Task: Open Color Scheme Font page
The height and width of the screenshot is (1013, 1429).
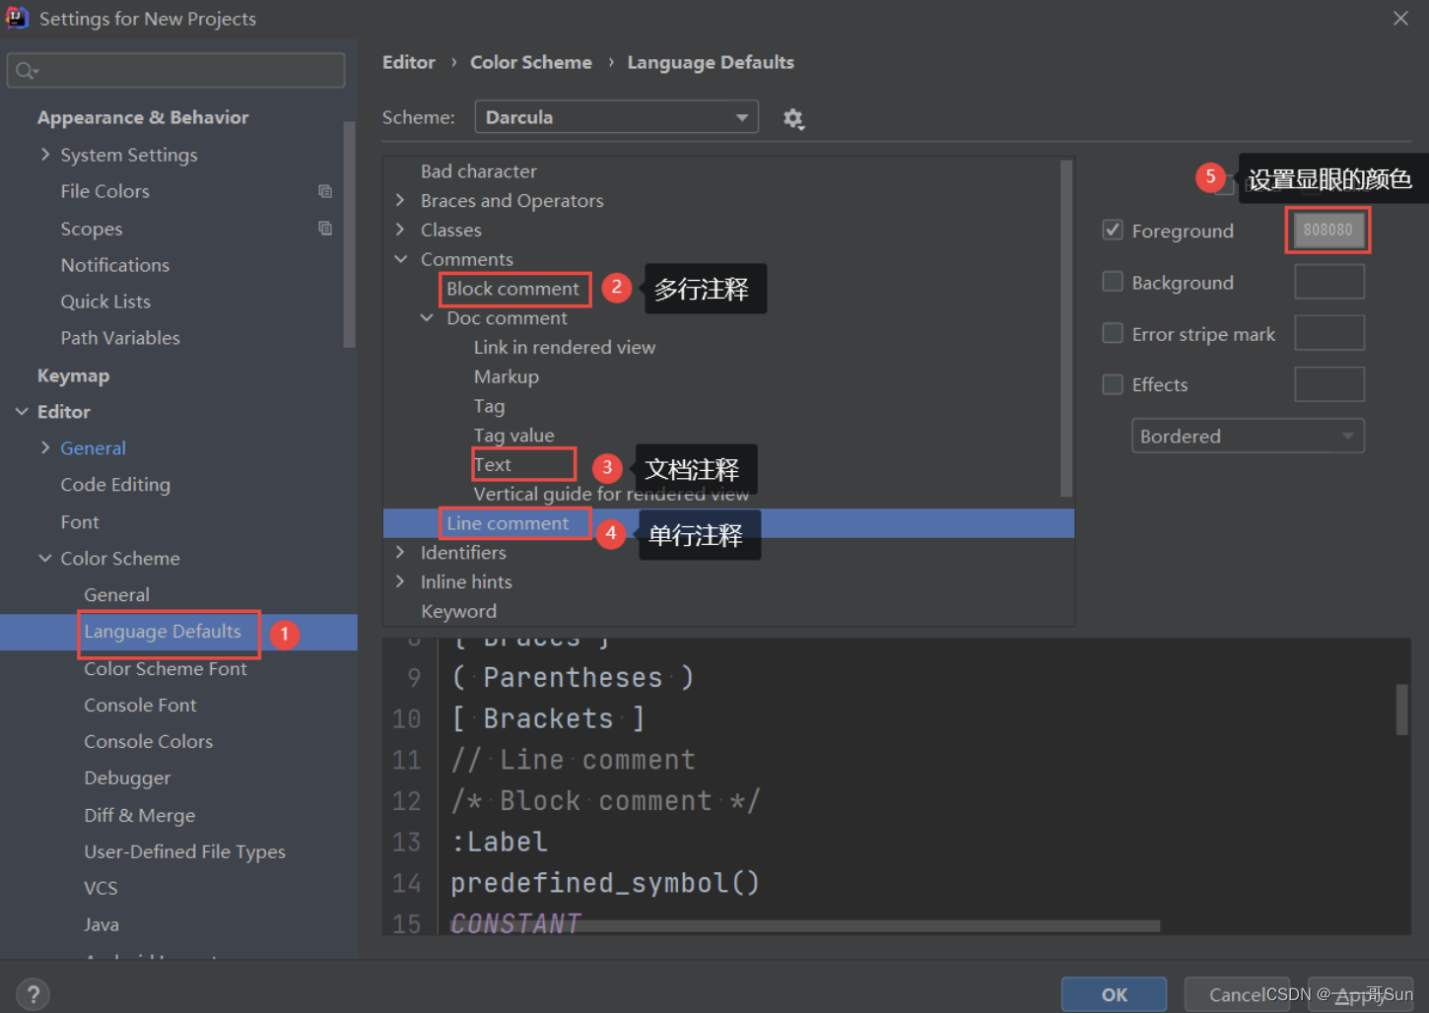Action: click(x=166, y=669)
